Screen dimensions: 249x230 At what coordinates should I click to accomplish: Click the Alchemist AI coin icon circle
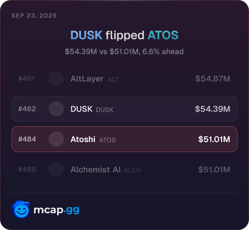coord(56,170)
